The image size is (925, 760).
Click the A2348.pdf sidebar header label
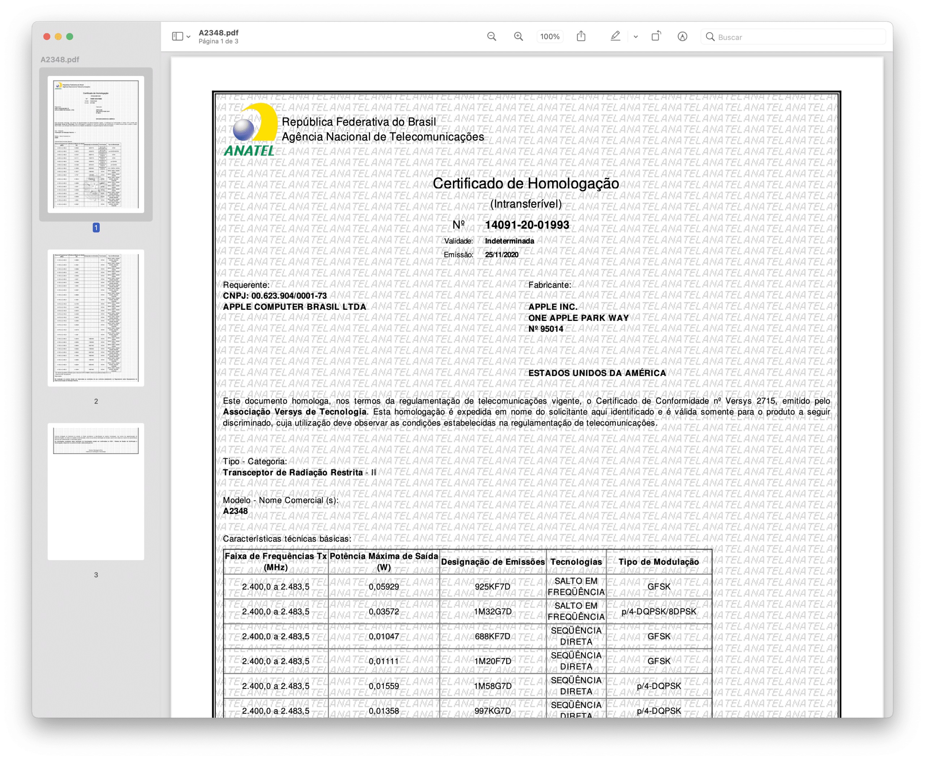coord(60,59)
